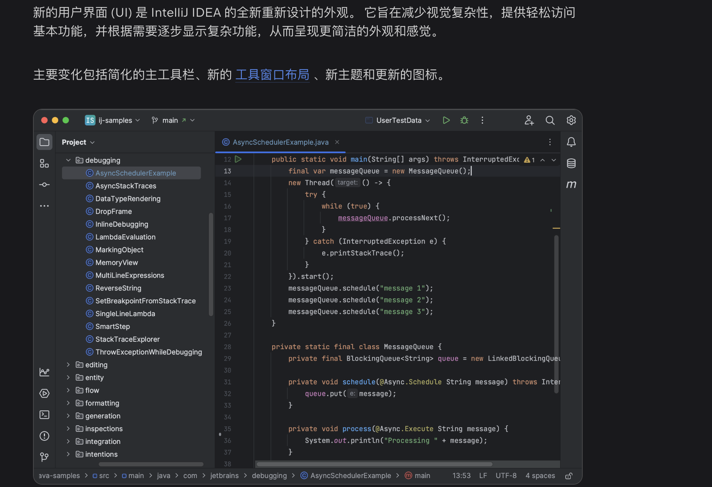Run UserTestData with the green play icon
The width and height of the screenshot is (712, 487).
click(446, 120)
